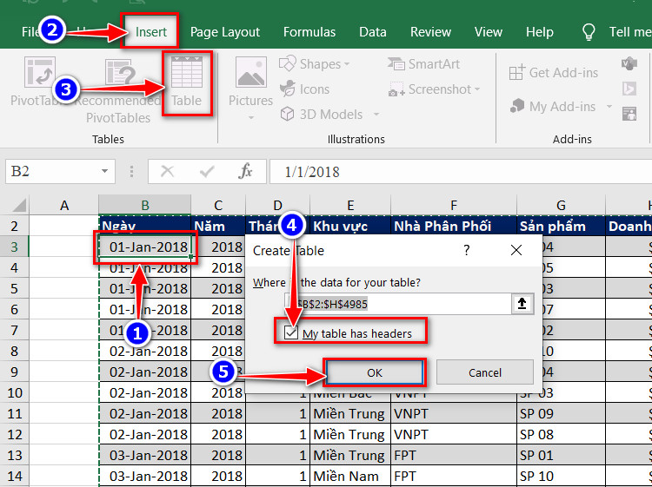Click the Visio Data Visualizer add-in icon
Screen dimensions: 652x487
(x=629, y=64)
